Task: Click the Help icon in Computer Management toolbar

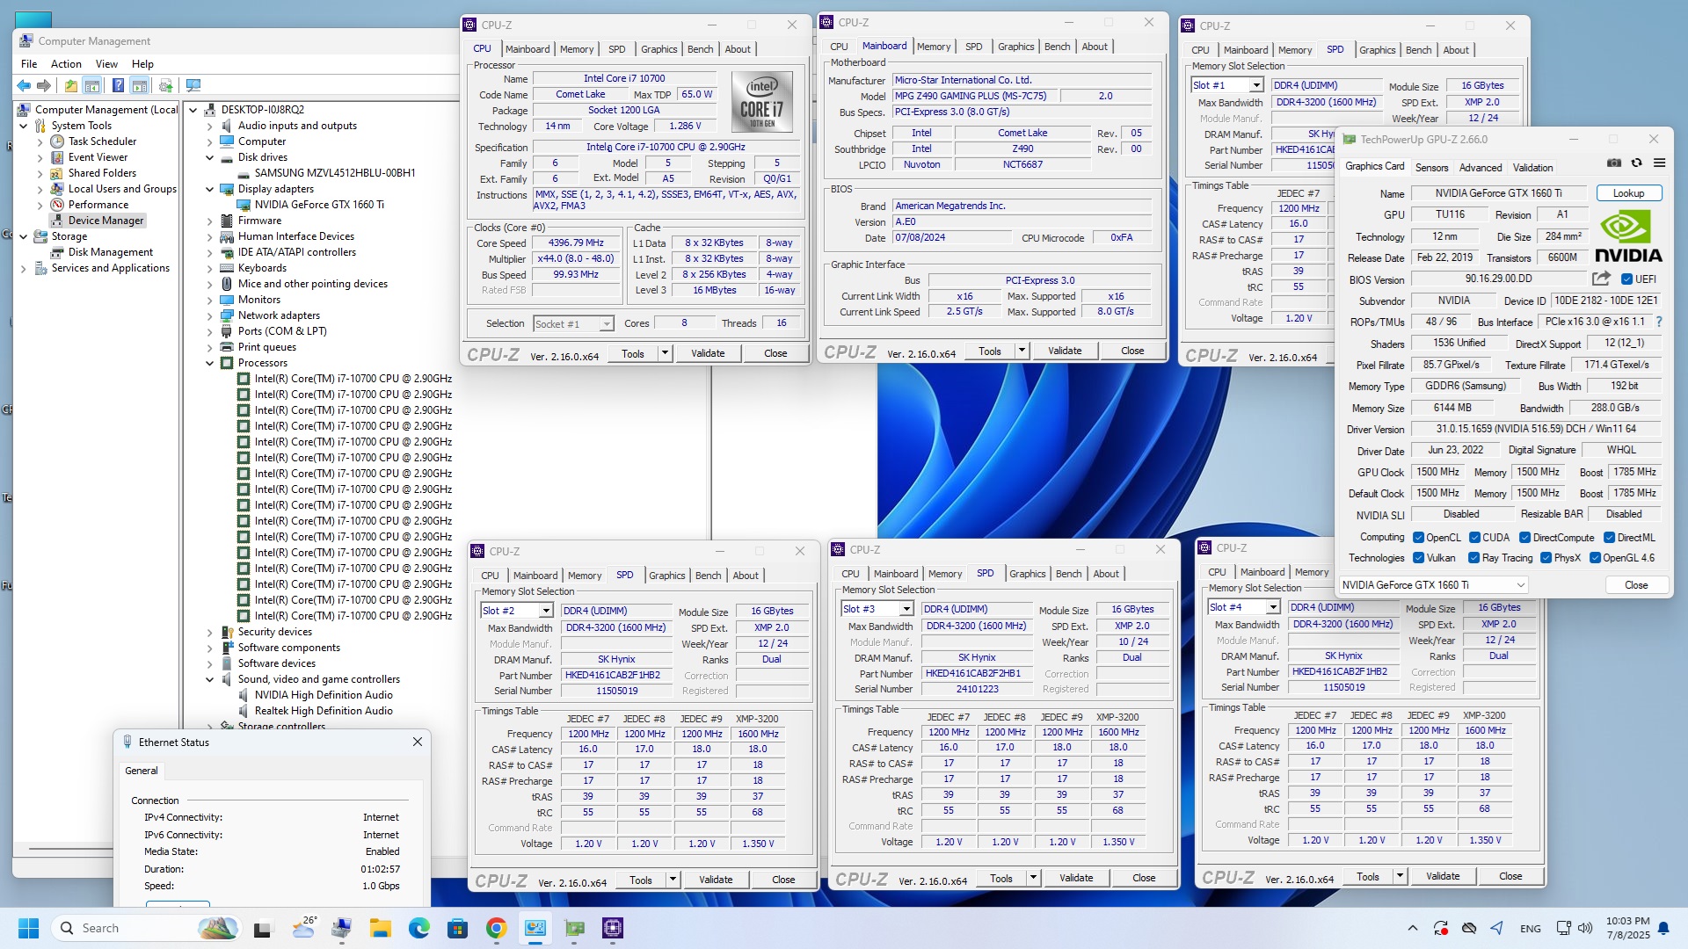Action: (118, 85)
